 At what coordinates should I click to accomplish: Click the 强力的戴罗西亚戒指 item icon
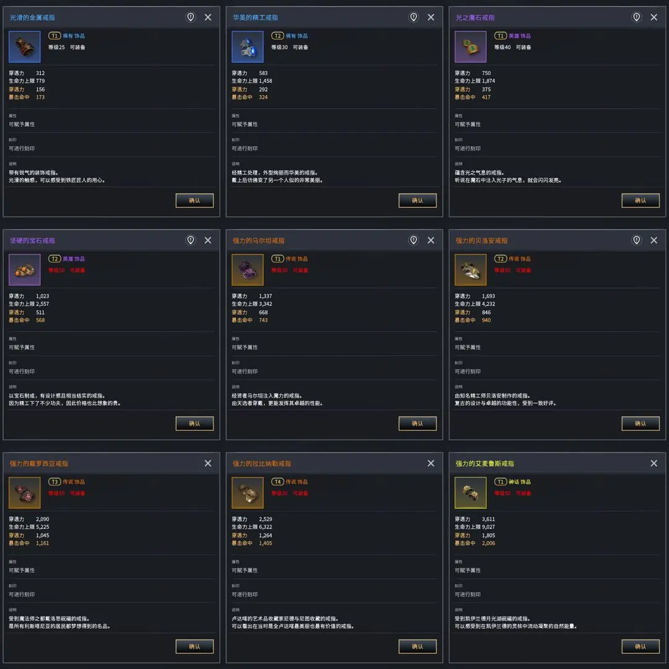[25, 493]
